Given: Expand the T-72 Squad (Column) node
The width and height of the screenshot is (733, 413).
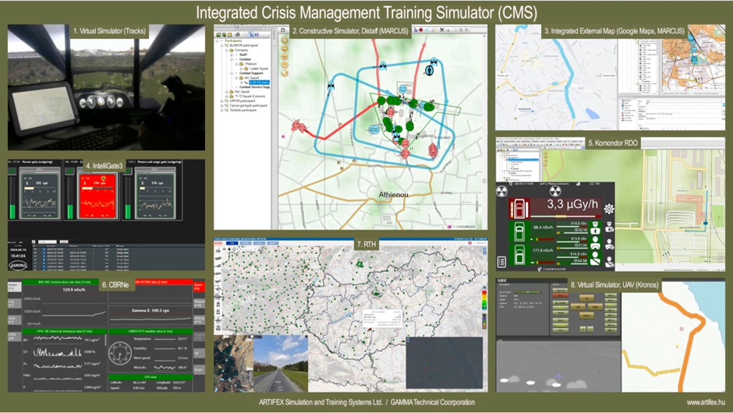Looking at the screenshot, I should click(226, 97).
